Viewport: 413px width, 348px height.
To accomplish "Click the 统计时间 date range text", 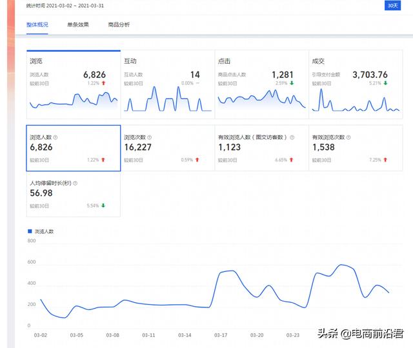I will click(x=65, y=5).
